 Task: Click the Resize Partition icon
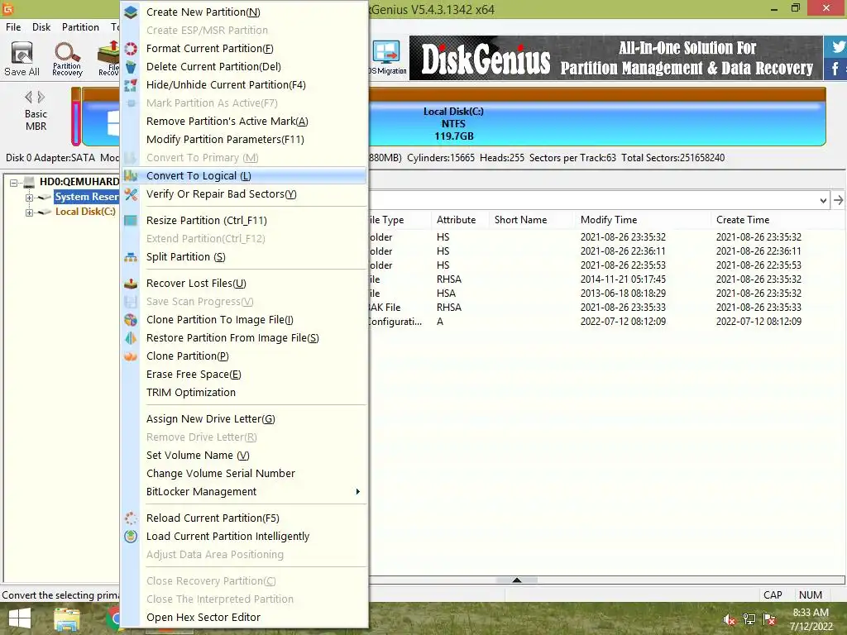coord(131,220)
